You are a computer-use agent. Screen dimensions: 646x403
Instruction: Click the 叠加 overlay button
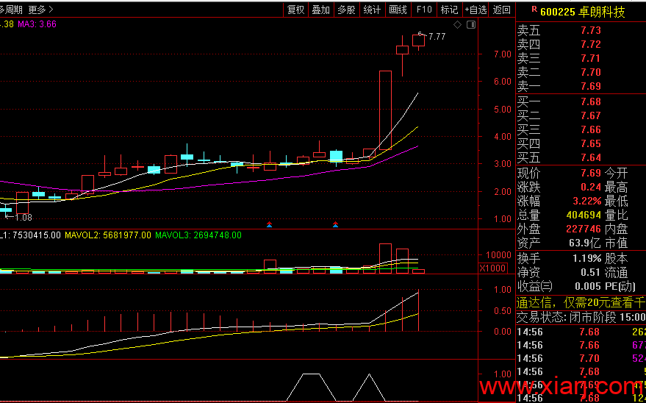tap(321, 10)
